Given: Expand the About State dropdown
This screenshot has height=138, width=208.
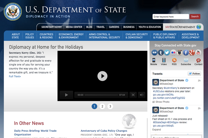Looking at the screenshot, I should (x=16, y=36).
